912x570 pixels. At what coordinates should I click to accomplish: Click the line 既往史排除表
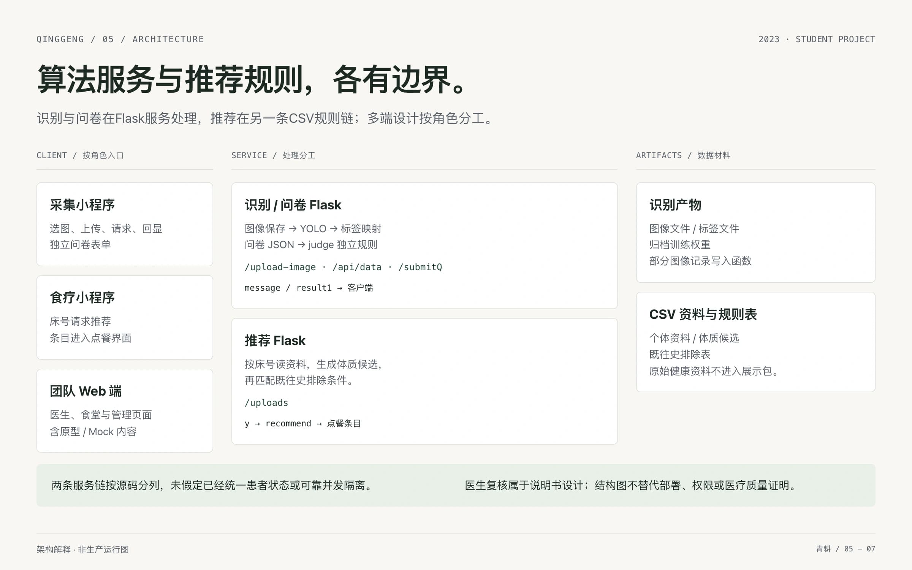click(680, 355)
